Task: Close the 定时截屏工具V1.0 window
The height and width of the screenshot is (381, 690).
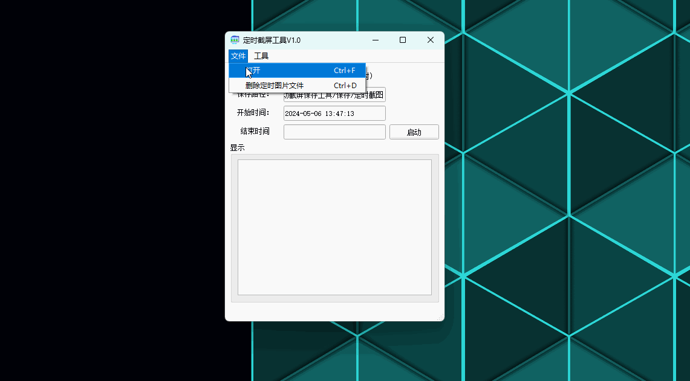Action: [431, 40]
